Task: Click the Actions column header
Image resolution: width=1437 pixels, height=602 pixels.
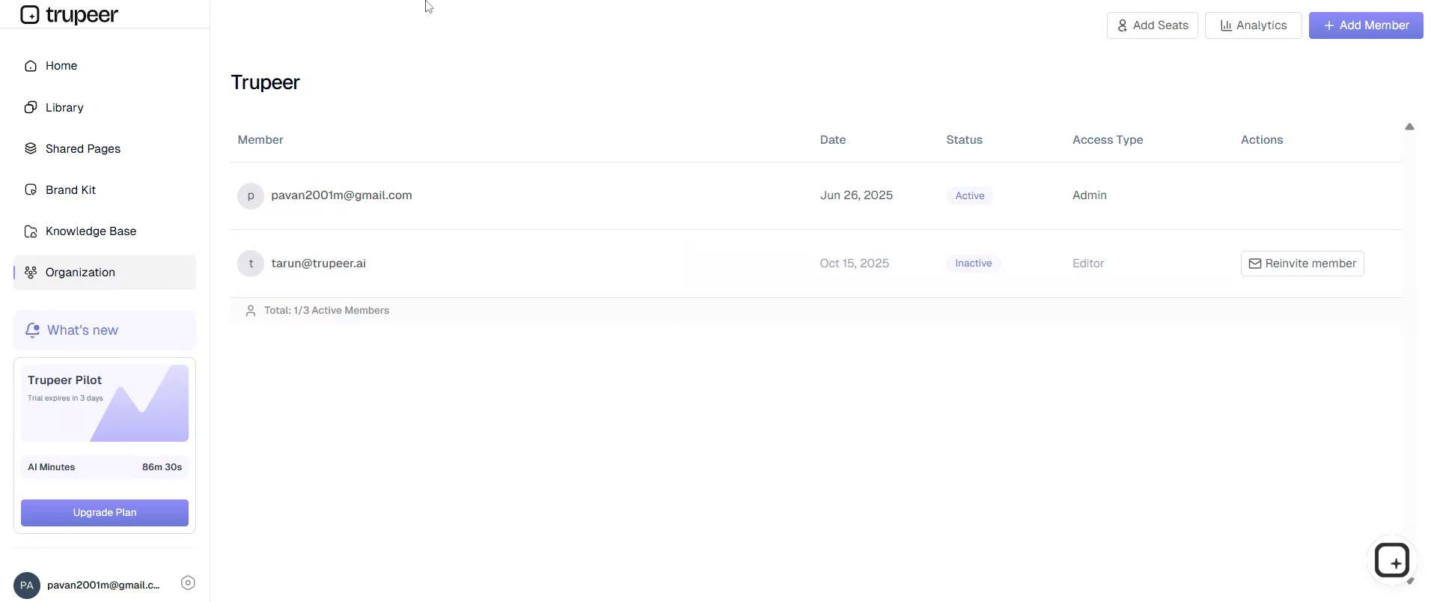Action: tap(1262, 140)
